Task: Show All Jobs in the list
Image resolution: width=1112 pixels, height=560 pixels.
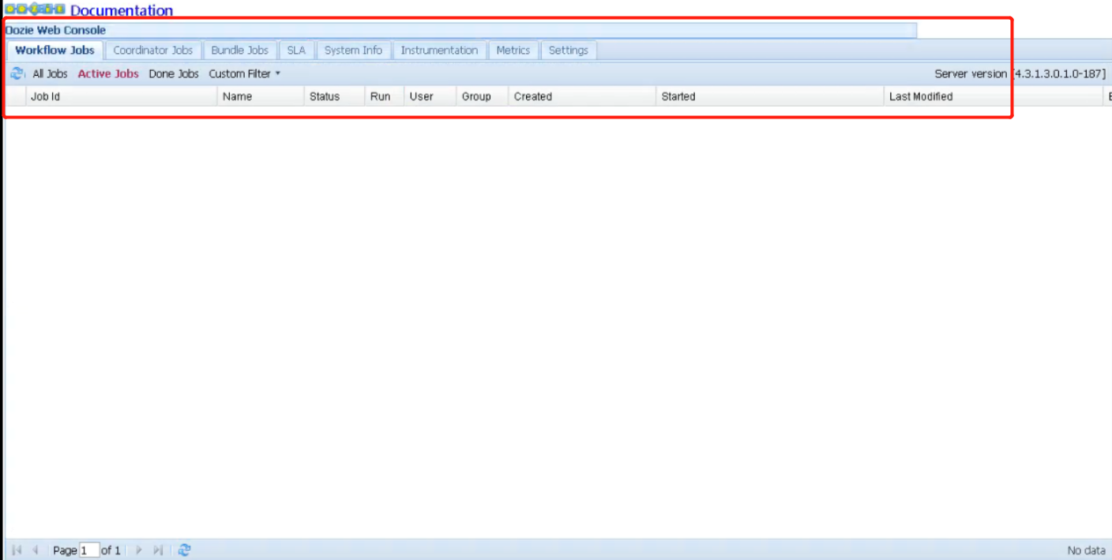Action: [x=51, y=73]
